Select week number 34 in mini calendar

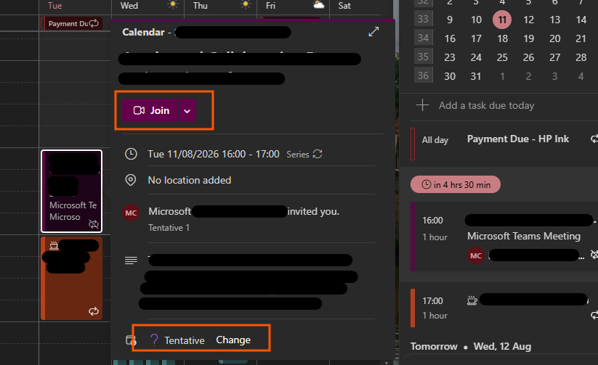click(424, 38)
